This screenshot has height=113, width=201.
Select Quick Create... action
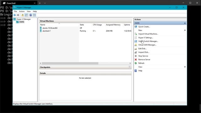[x=144, y=27]
